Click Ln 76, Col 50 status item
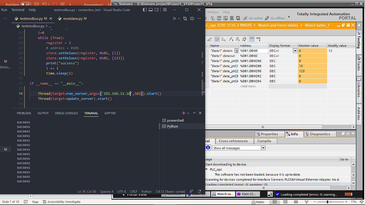This screenshot has width=365, height=205. pos(87,192)
